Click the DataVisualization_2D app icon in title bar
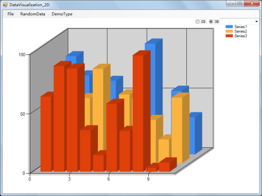Viewport: 262px width, 196px height. click(5, 5)
